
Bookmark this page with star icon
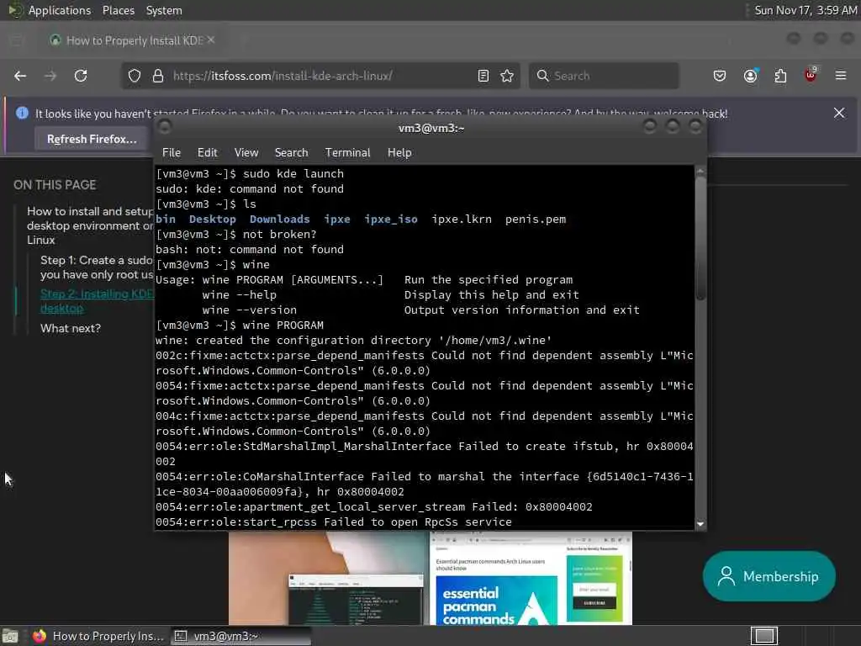click(x=507, y=76)
